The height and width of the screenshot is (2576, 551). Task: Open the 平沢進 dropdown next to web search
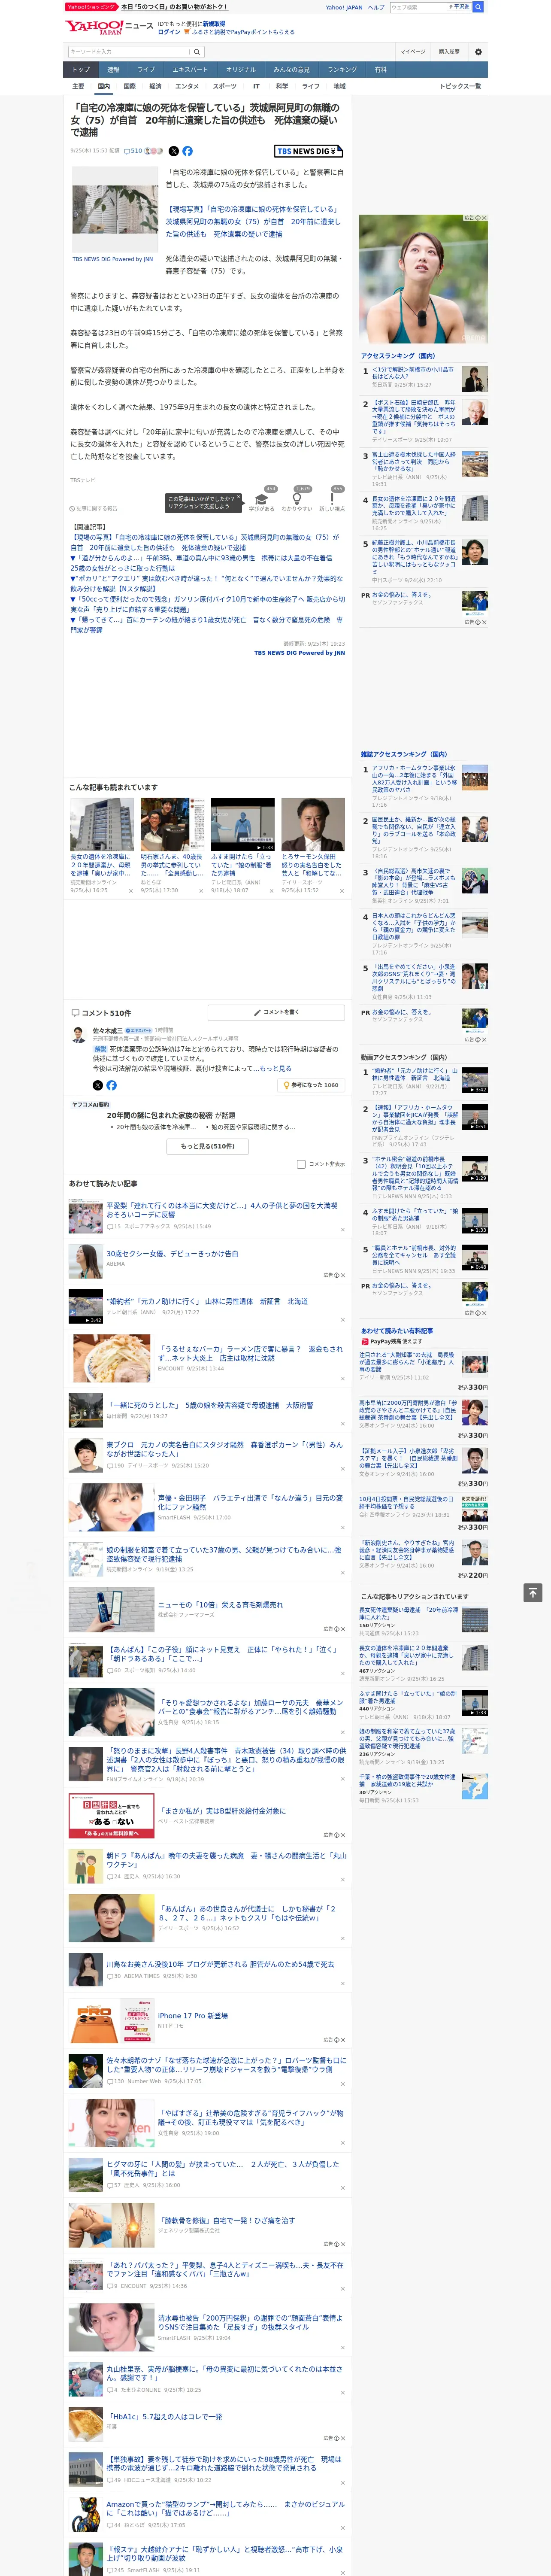tap(460, 7)
